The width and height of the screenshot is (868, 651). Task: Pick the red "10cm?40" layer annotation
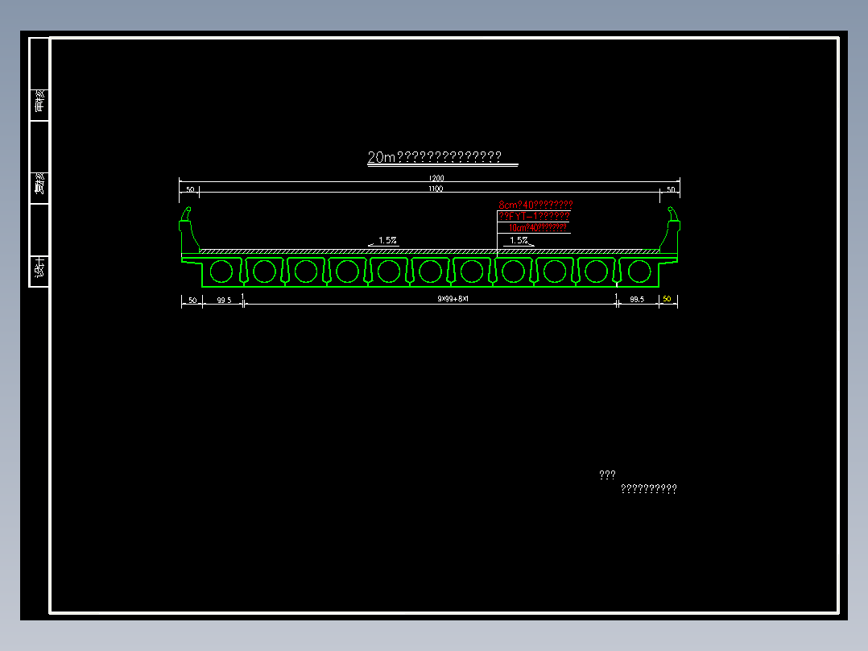(538, 228)
